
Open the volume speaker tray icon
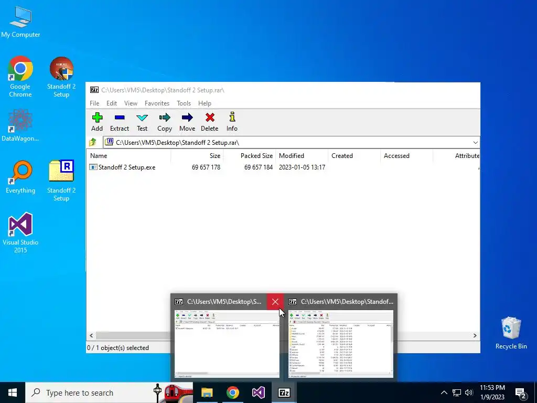pyautogui.click(x=469, y=393)
